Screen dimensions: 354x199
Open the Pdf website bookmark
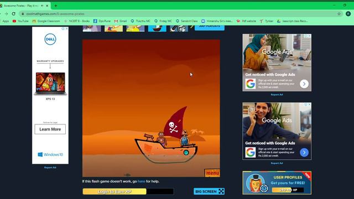246,21
